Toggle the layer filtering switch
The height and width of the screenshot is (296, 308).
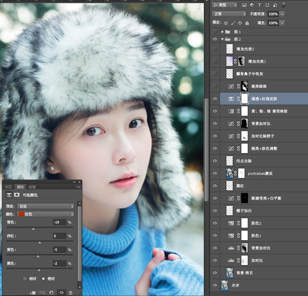click(283, 5)
